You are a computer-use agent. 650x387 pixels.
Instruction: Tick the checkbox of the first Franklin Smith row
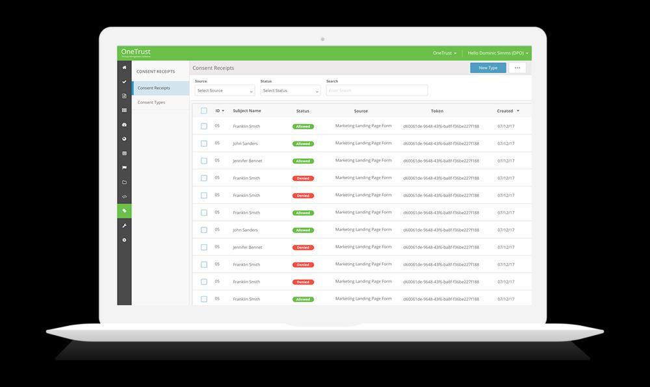click(x=204, y=126)
